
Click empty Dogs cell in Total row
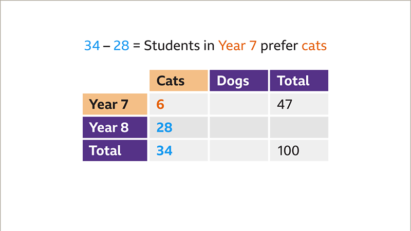(239, 150)
